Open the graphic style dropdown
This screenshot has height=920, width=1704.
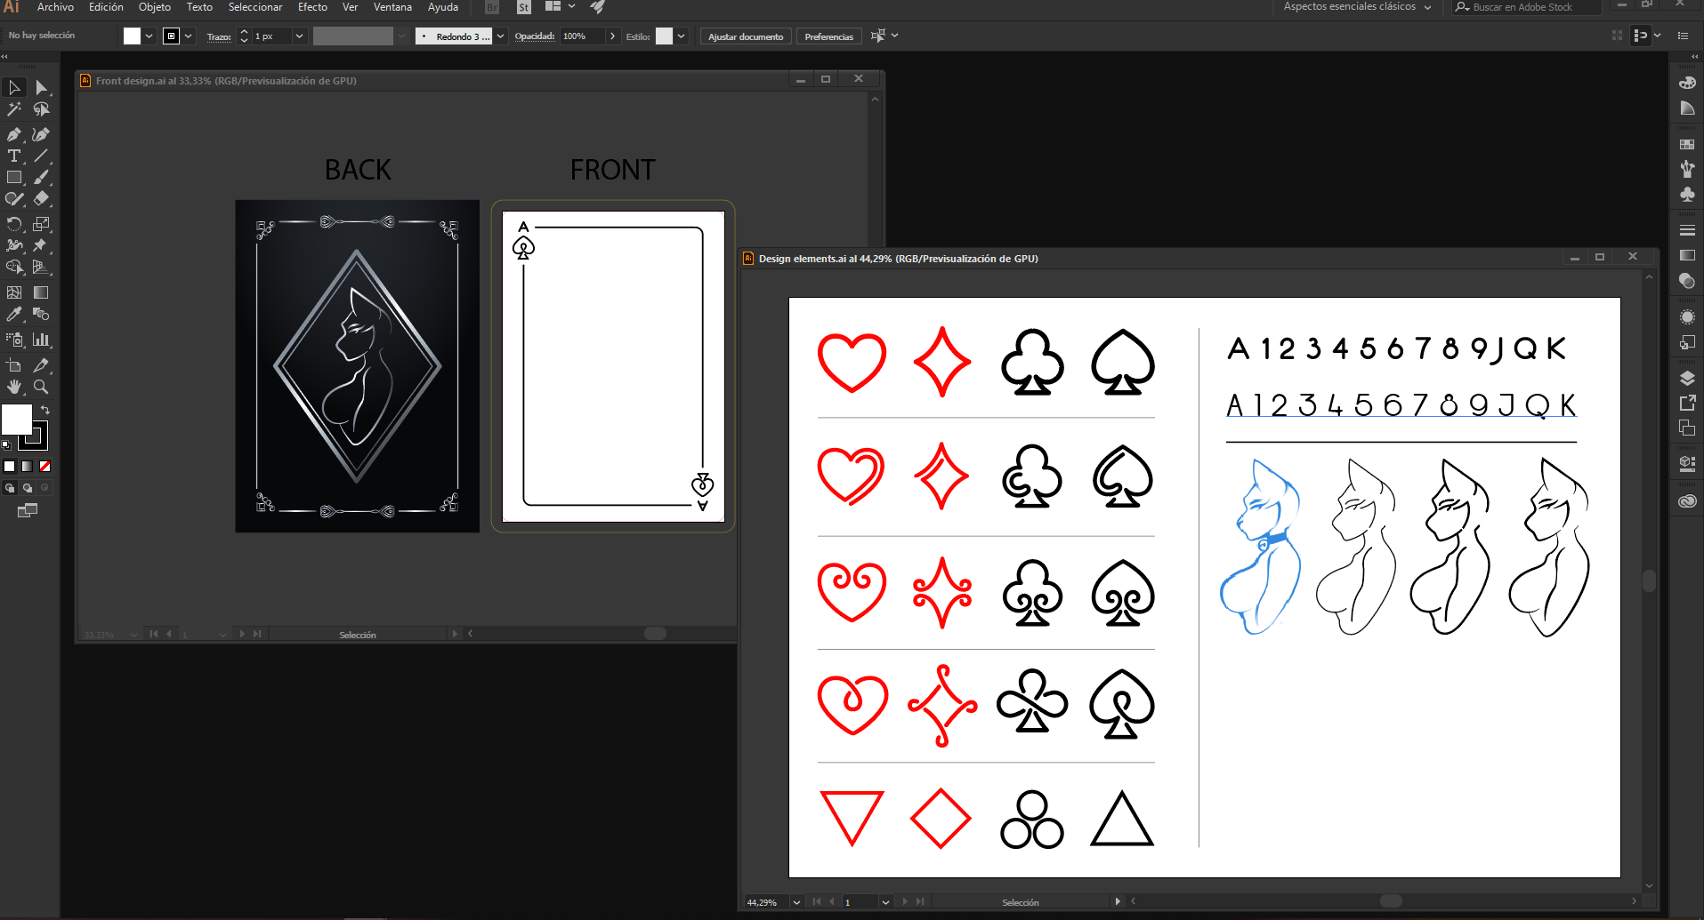682,36
